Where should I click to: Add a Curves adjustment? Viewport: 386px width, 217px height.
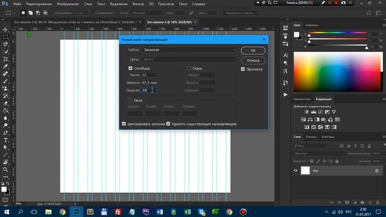pos(320,112)
